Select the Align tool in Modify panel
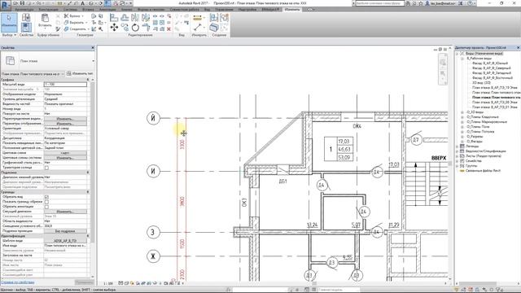The height and width of the screenshot is (293, 521). point(114,17)
